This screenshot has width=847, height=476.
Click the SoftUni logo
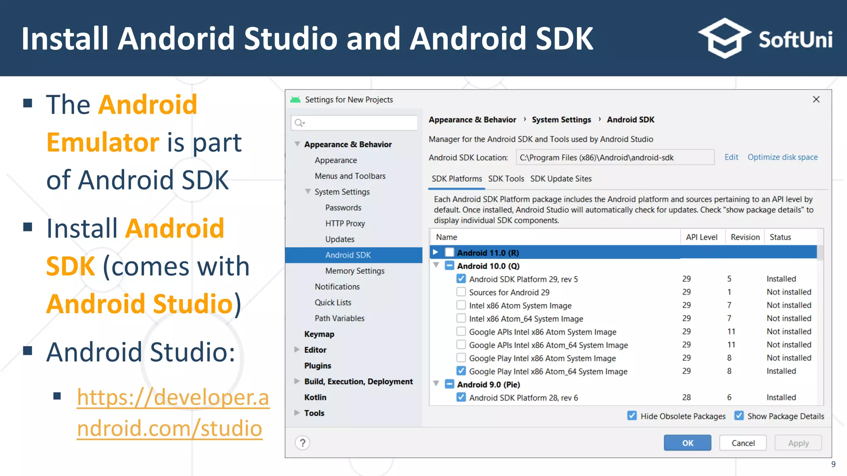766,38
